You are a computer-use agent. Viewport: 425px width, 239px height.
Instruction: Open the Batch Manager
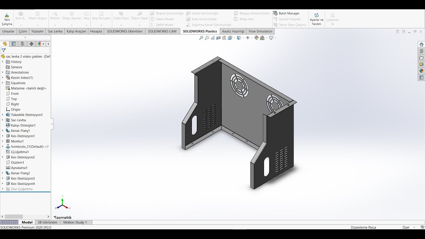[x=286, y=13]
